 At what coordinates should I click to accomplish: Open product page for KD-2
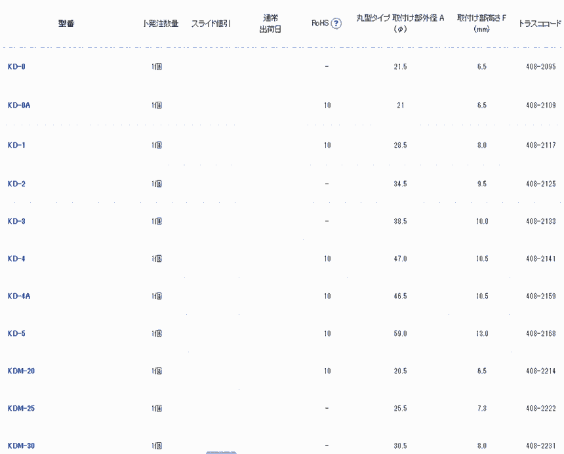[x=16, y=184]
